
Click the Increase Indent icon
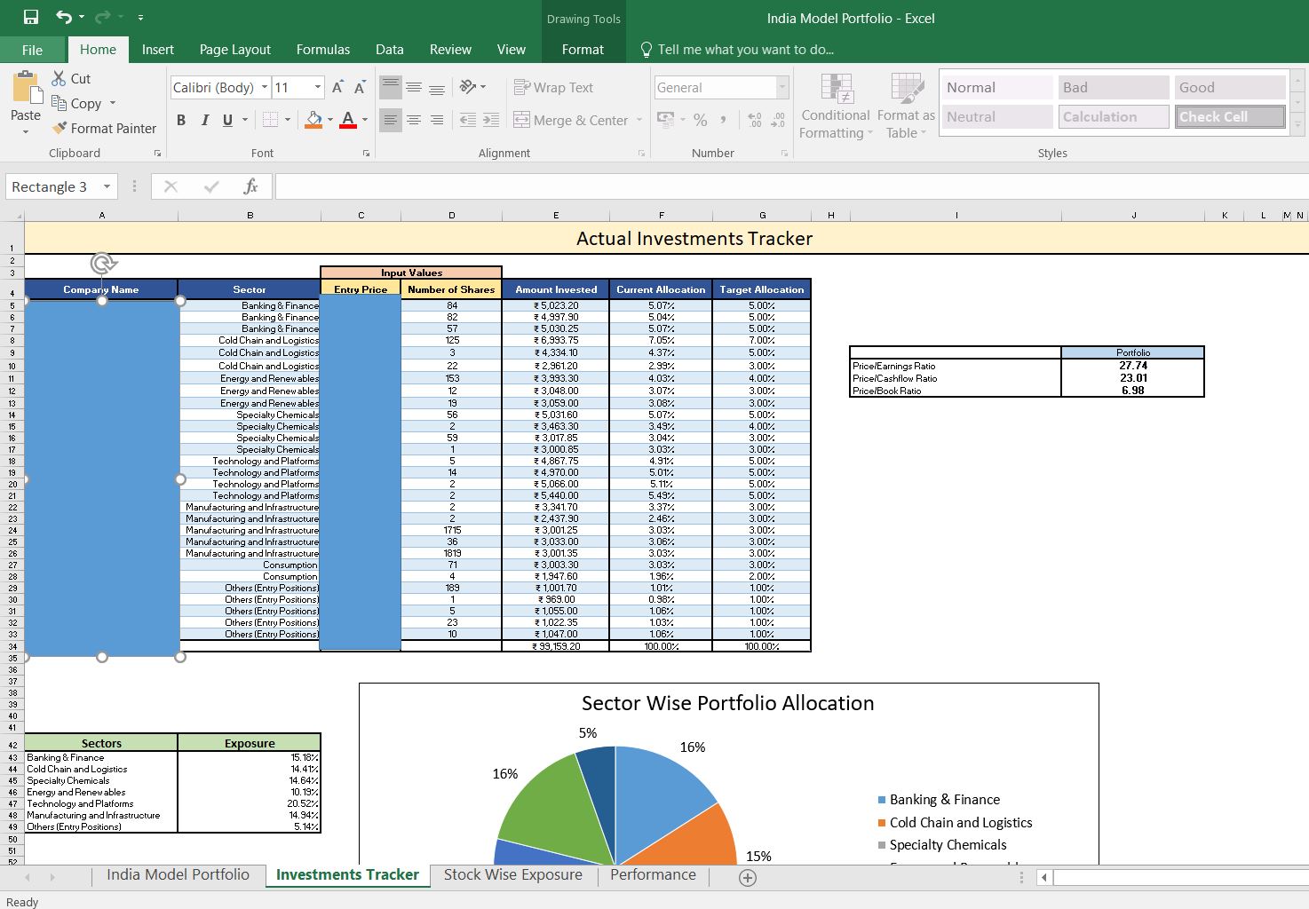pos(491,120)
